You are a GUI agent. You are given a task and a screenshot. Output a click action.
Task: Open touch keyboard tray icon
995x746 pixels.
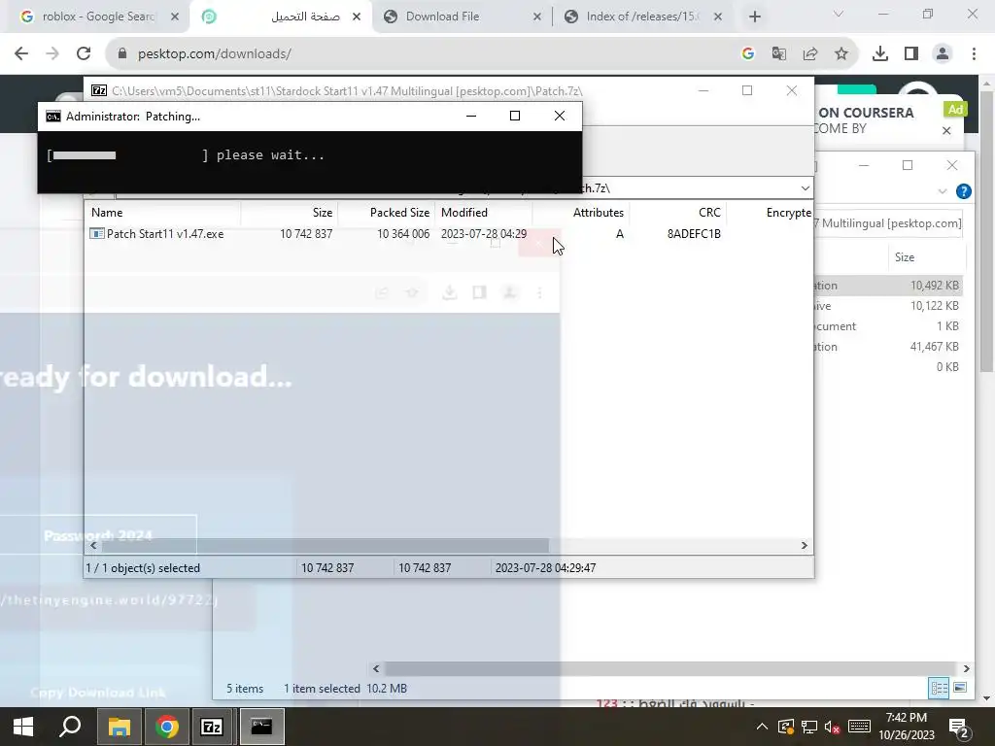tap(859, 727)
